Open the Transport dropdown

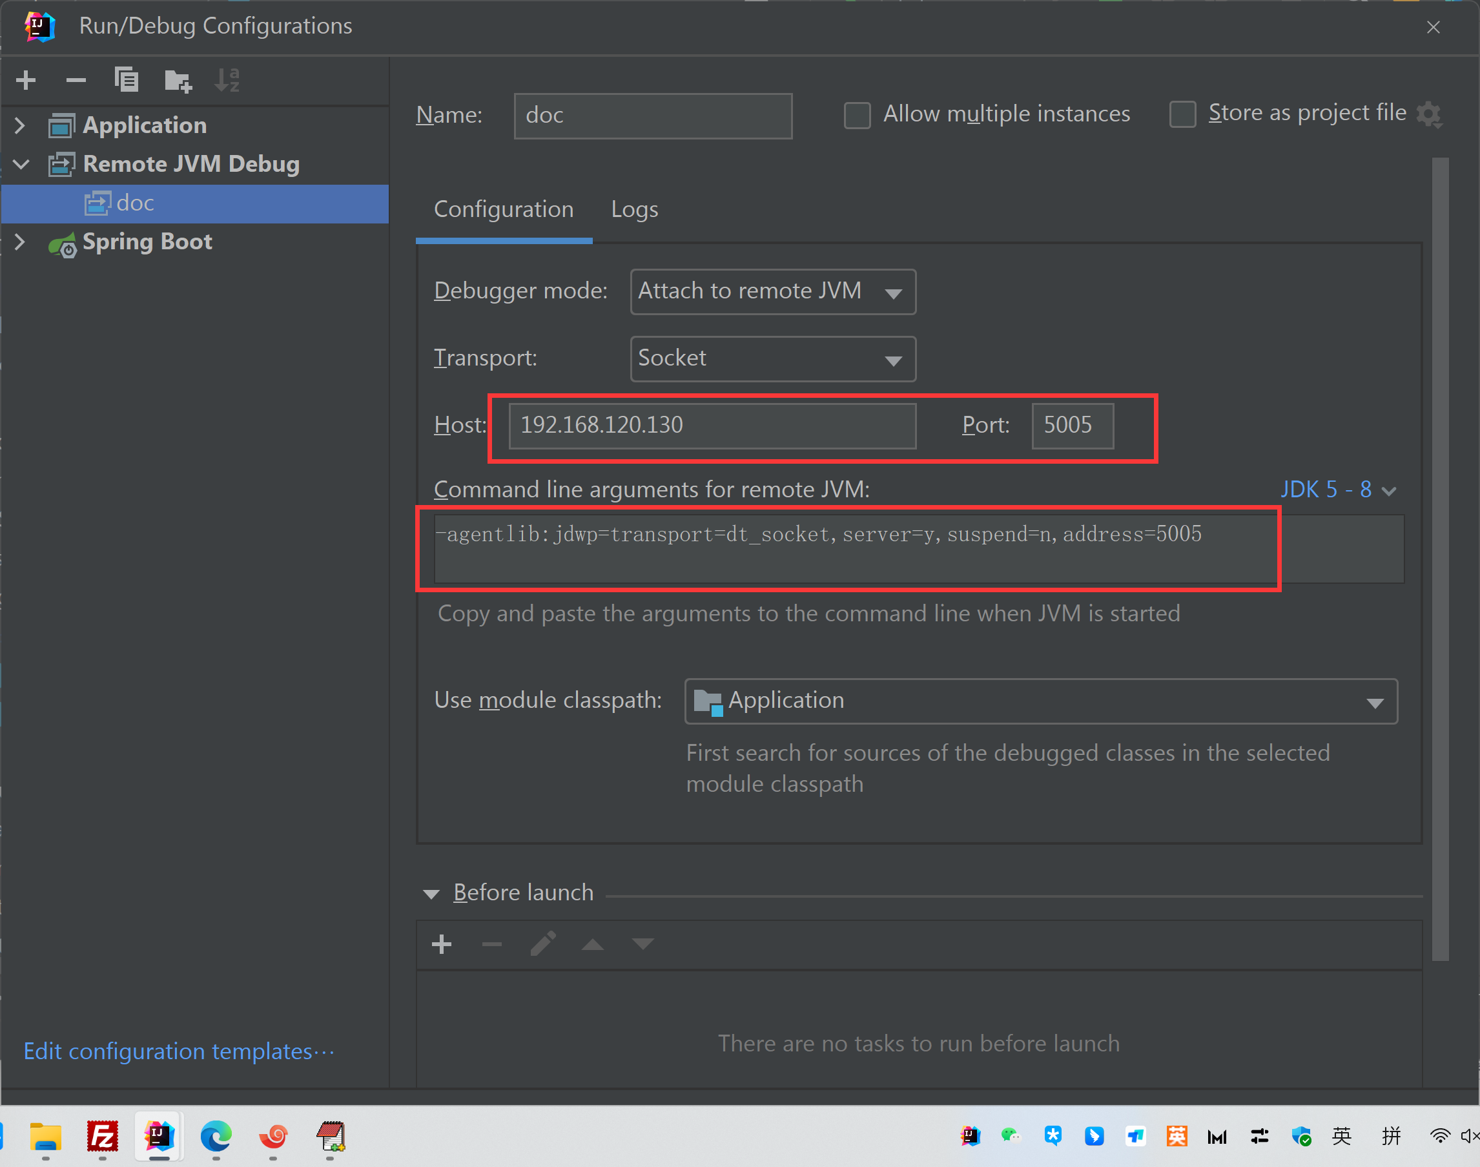[x=772, y=358]
